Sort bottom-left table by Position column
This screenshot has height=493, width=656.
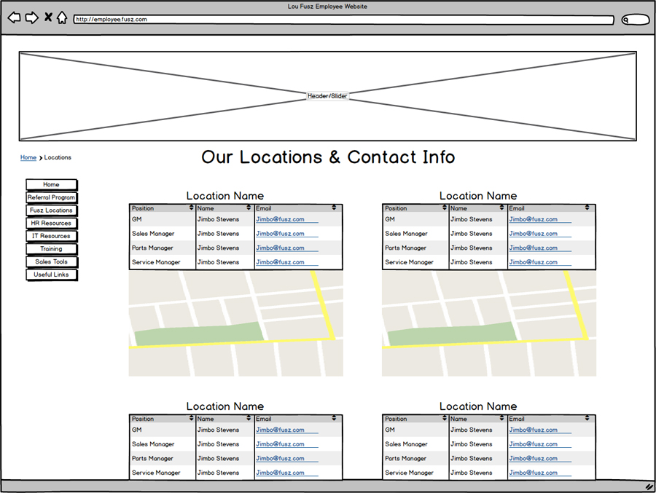point(191,418)
